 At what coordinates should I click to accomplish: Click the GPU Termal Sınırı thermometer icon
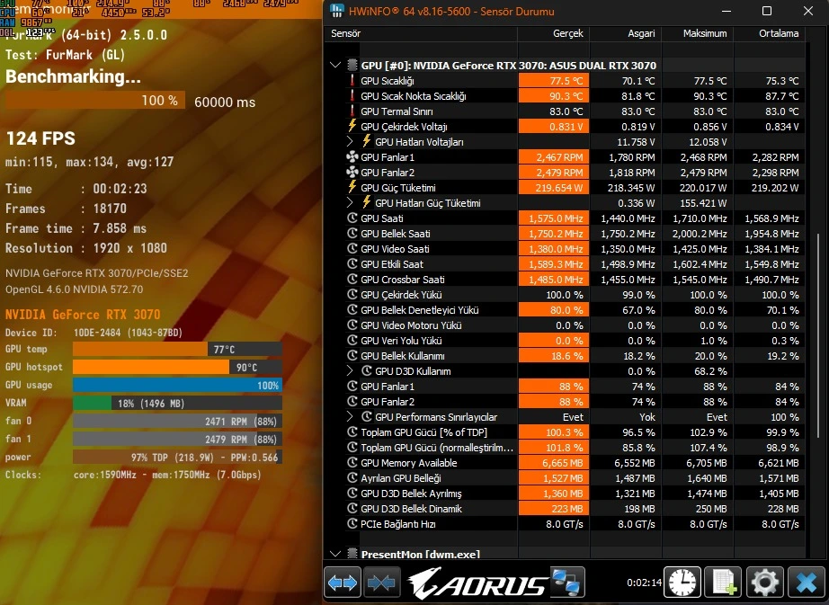point(352,111)
